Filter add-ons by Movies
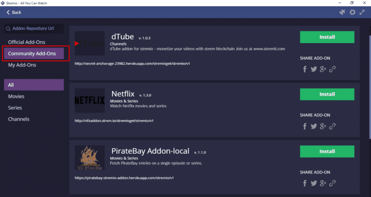Viewport: 371px width, 197px height. click(x=16, y=96)
